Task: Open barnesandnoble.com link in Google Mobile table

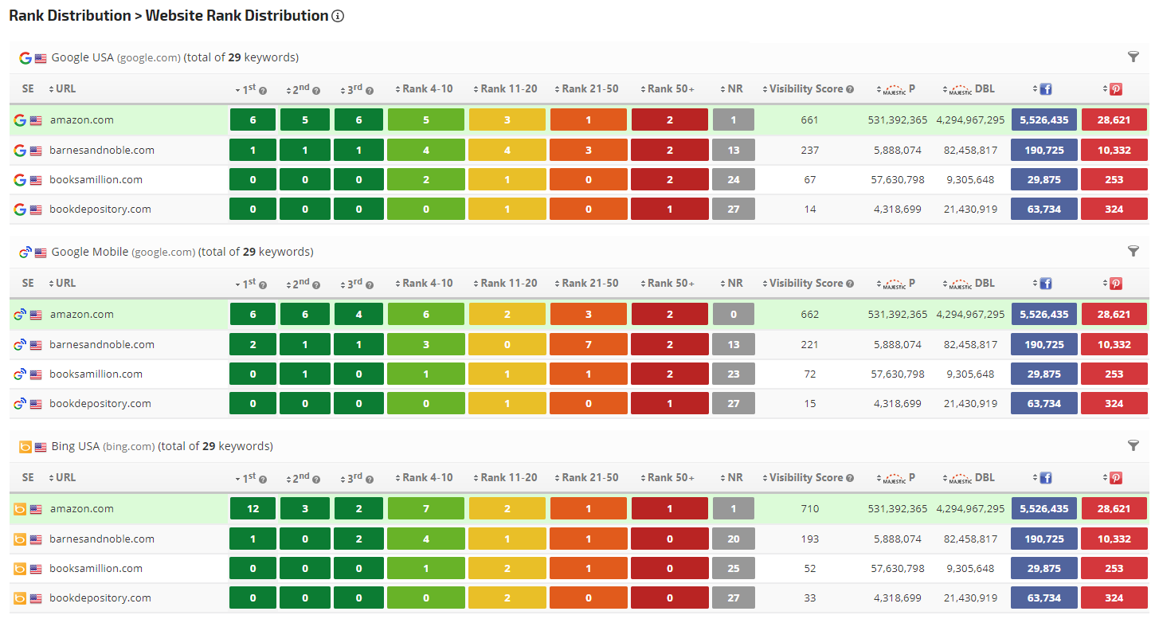Action: coord(102,345)
